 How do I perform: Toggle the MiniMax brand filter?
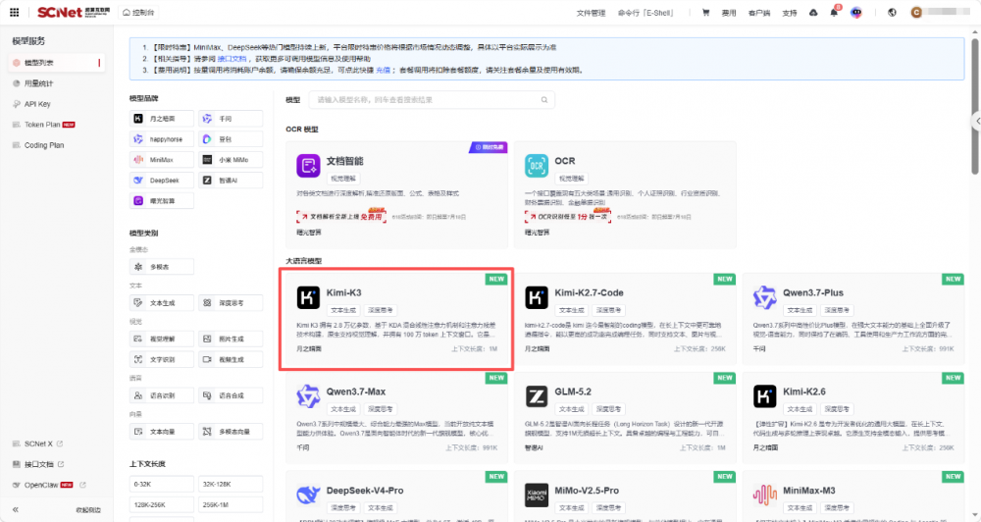[x=162, y=160]
